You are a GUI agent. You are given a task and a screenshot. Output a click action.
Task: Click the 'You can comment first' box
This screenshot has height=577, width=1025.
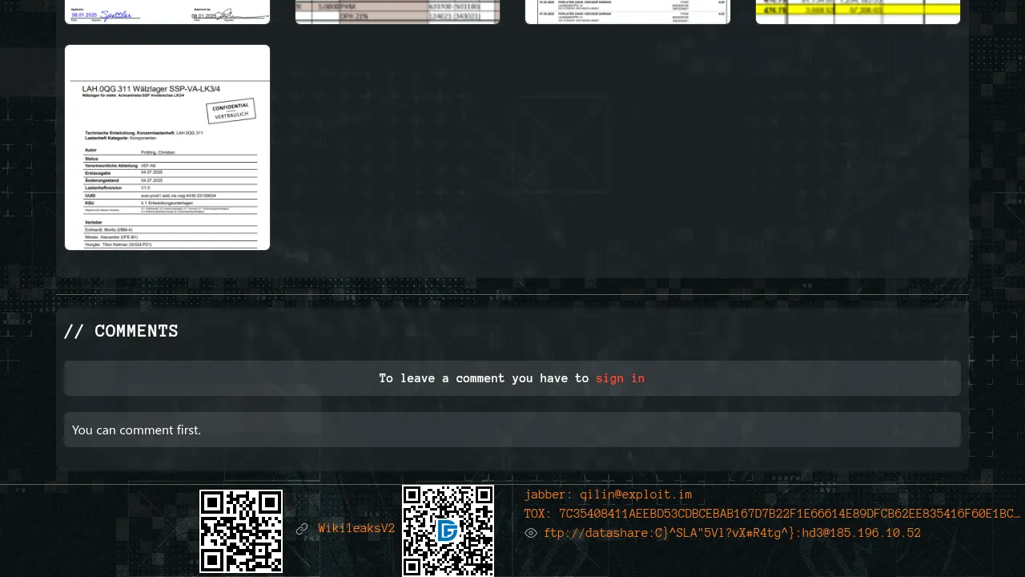[512, 430]
